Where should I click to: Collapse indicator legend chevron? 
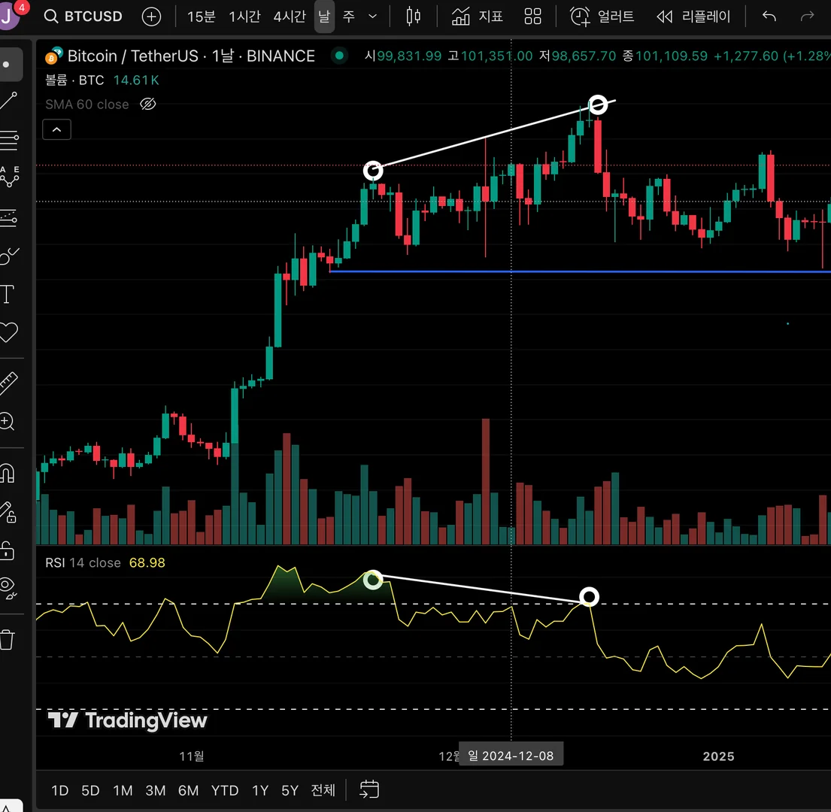tap(56, 130)
